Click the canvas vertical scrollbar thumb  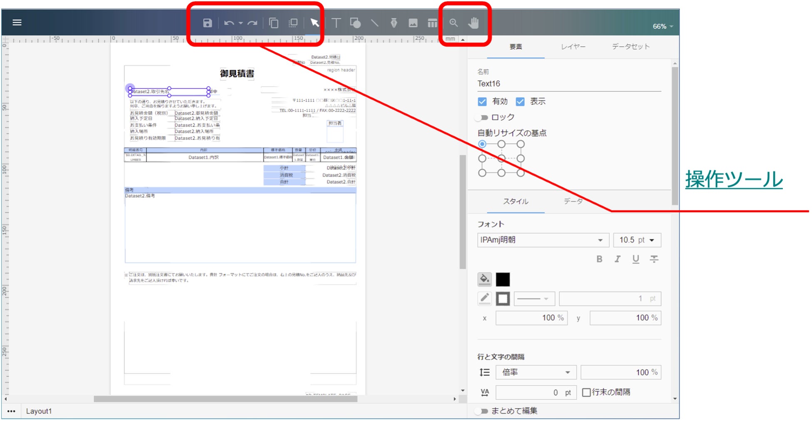[463, 212]
